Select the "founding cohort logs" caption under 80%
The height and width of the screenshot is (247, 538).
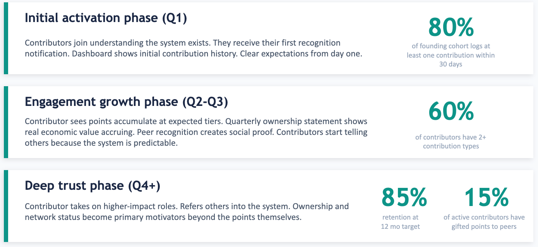[x=451, y=46]
